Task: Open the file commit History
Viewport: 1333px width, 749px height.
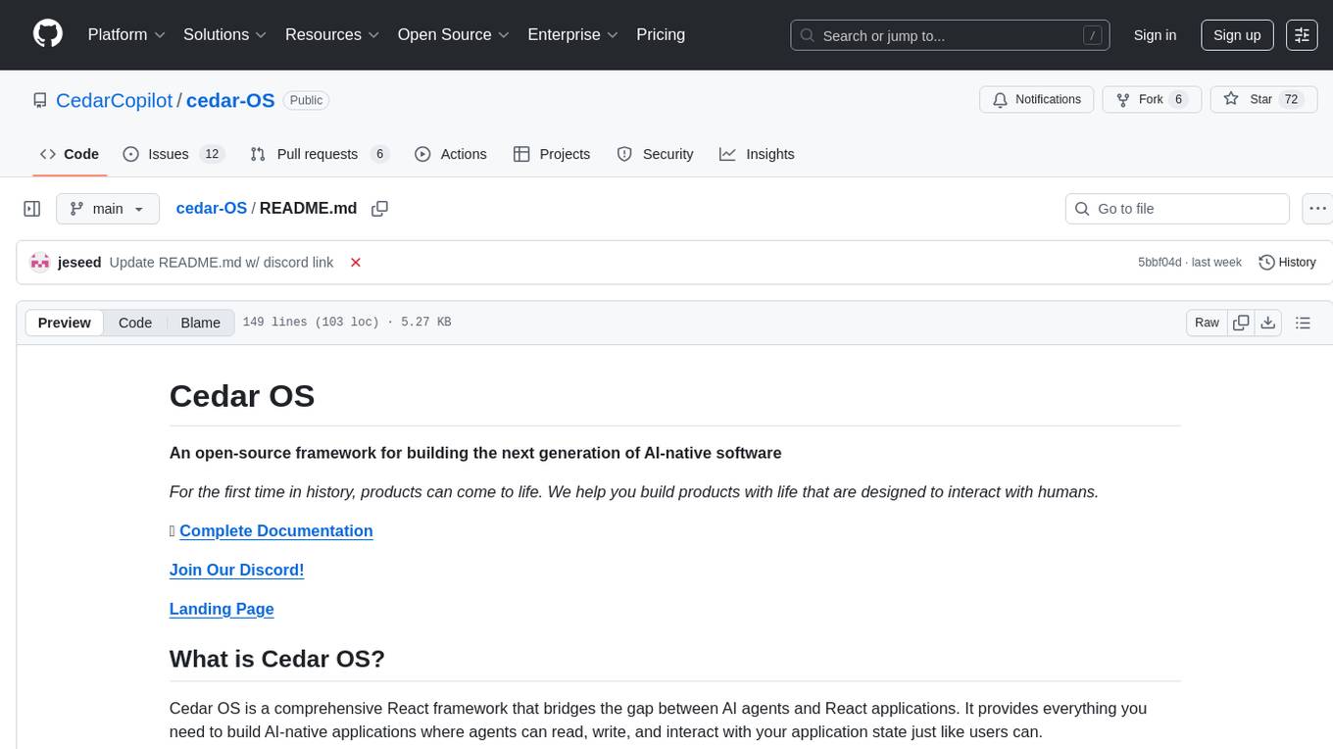Action: click(1287, 262)
